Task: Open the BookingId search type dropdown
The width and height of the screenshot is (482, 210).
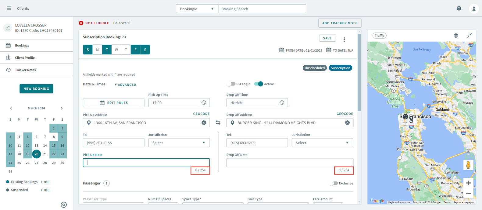Action: point(197,9)
